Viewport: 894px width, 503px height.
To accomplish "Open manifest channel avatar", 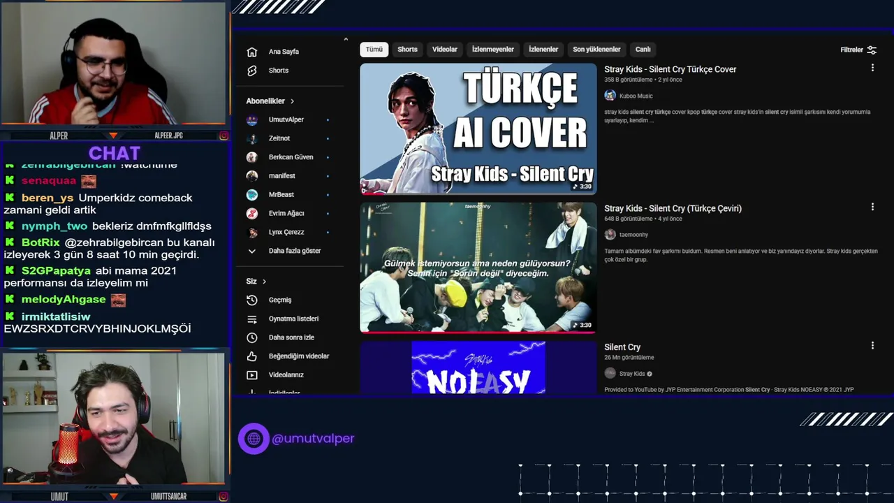I will pos(252,176).
